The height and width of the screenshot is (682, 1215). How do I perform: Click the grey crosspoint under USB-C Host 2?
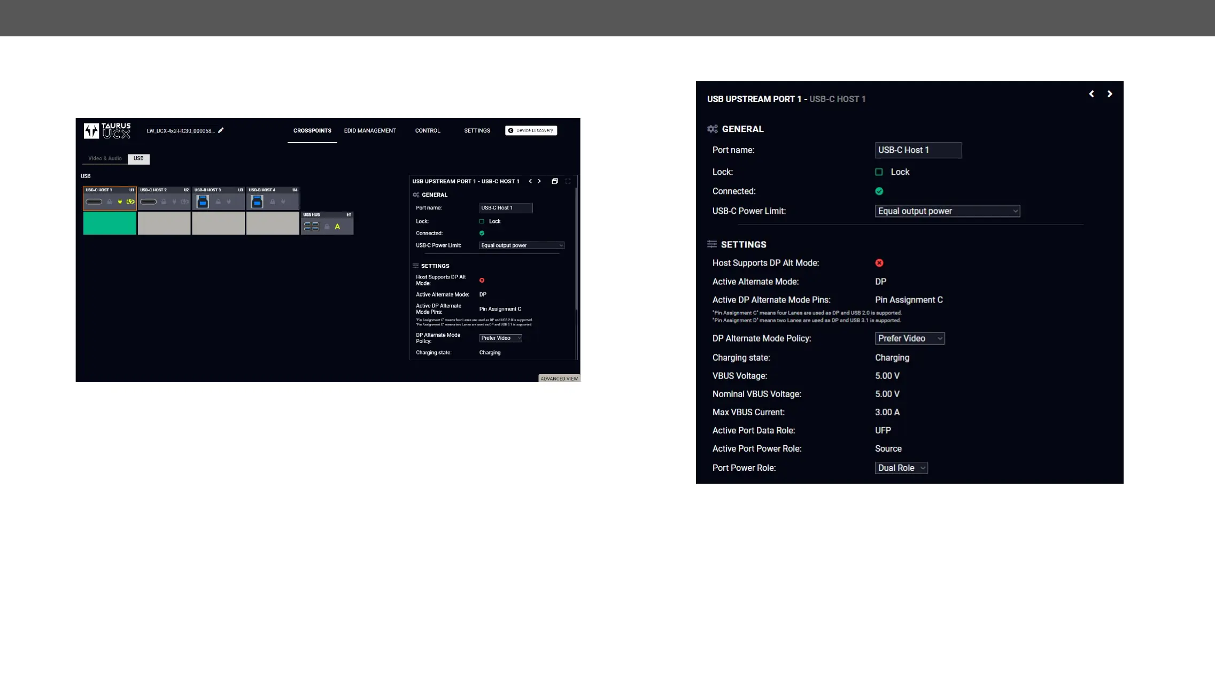pos(164,223)
